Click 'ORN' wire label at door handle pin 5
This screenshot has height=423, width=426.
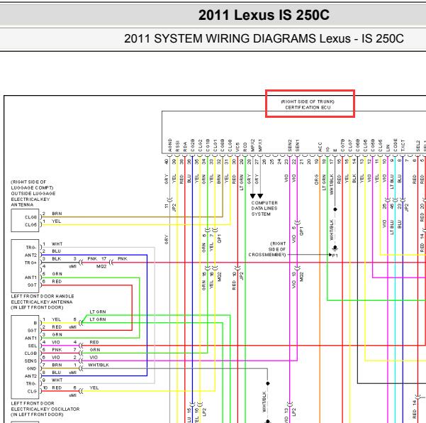click(57, 274)
